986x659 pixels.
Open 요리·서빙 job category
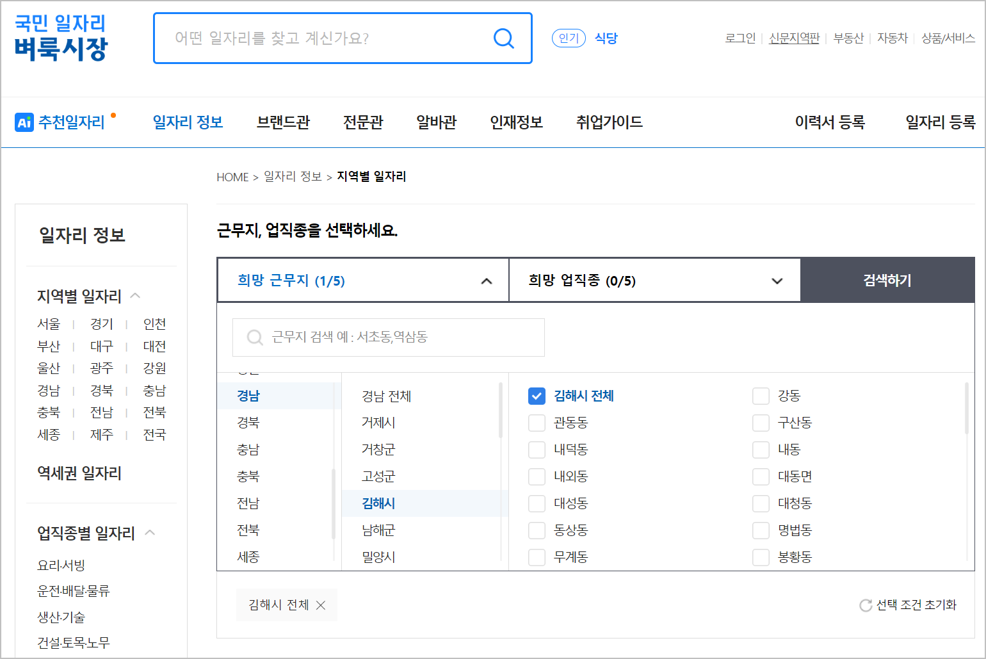pyautogui.click(x=61, y=565)
